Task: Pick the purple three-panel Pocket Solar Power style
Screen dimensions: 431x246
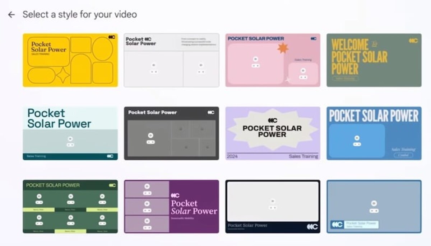Action: pos(172,207)
